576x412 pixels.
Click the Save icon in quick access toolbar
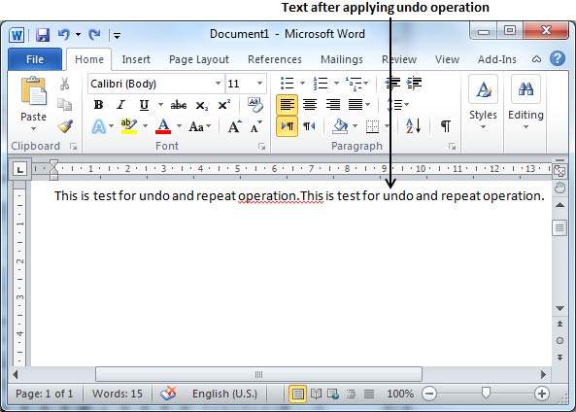[43, 35]
